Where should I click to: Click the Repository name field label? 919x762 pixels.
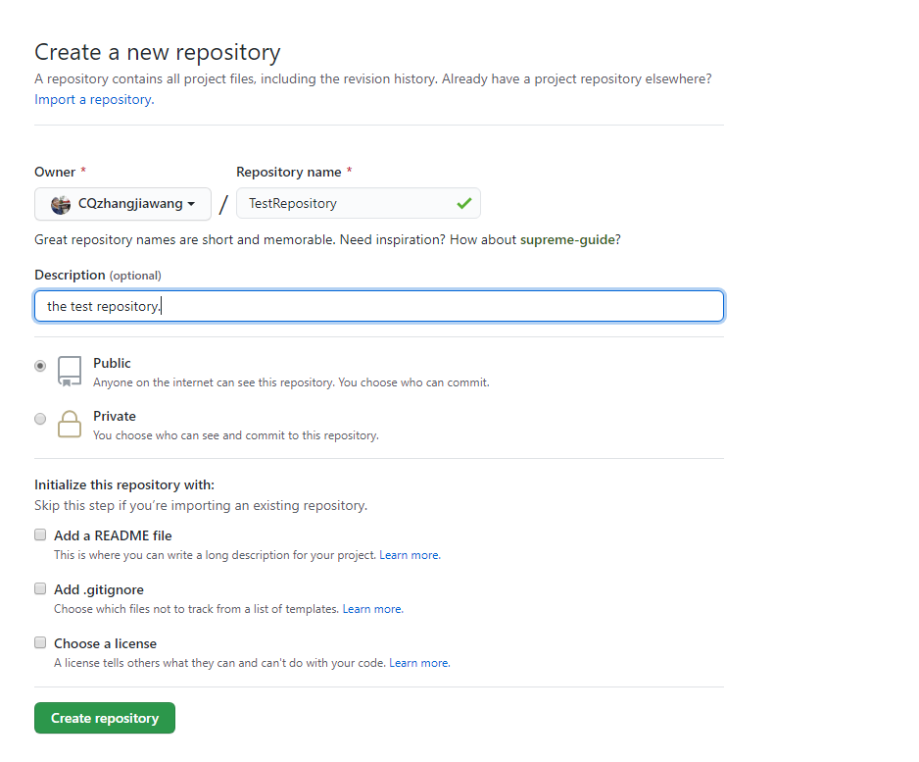[x=288, y=172]
